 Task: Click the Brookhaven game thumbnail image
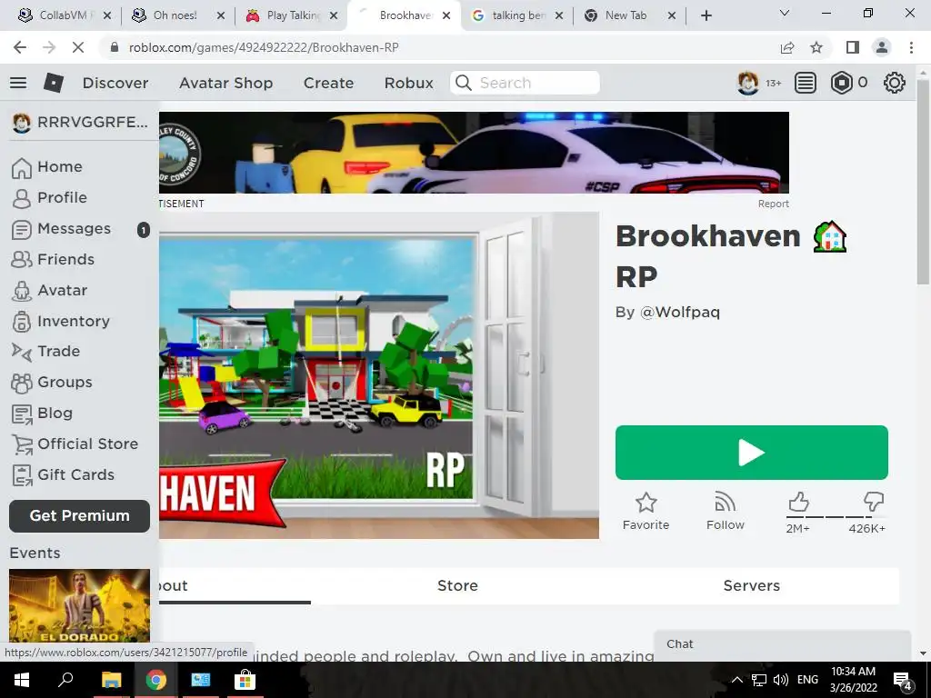coord(379,375)
